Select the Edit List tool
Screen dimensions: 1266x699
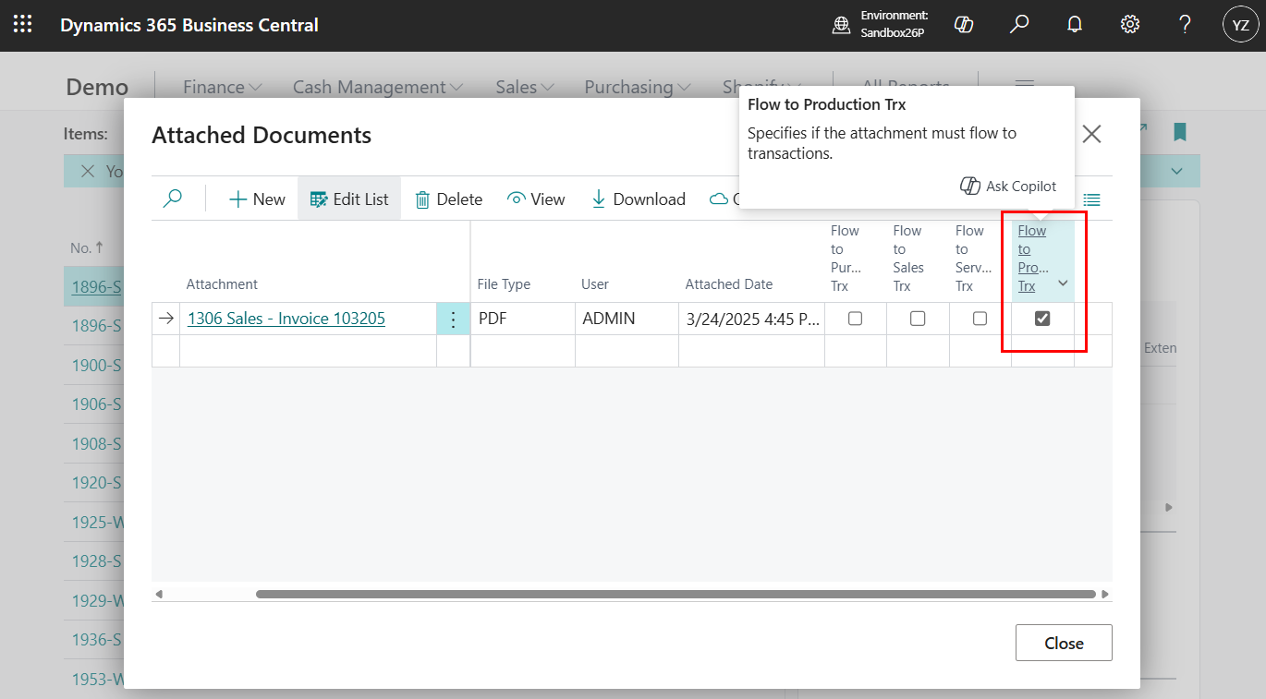coord(348,199)
